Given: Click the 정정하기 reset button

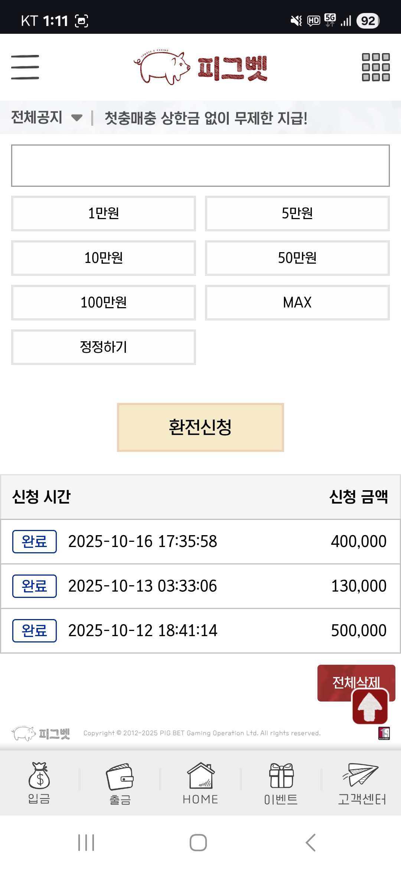Looking at the screenshot, I should tap(104, 347).
